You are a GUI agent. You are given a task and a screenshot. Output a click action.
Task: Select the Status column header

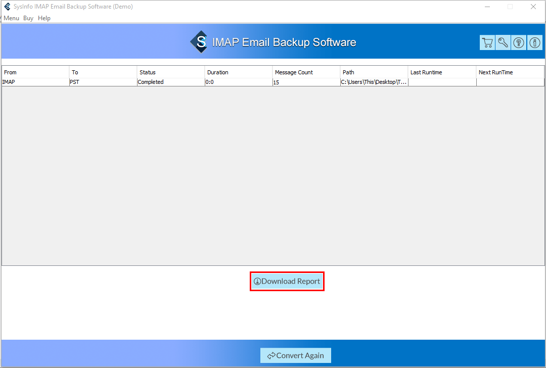tap(171, 72)
